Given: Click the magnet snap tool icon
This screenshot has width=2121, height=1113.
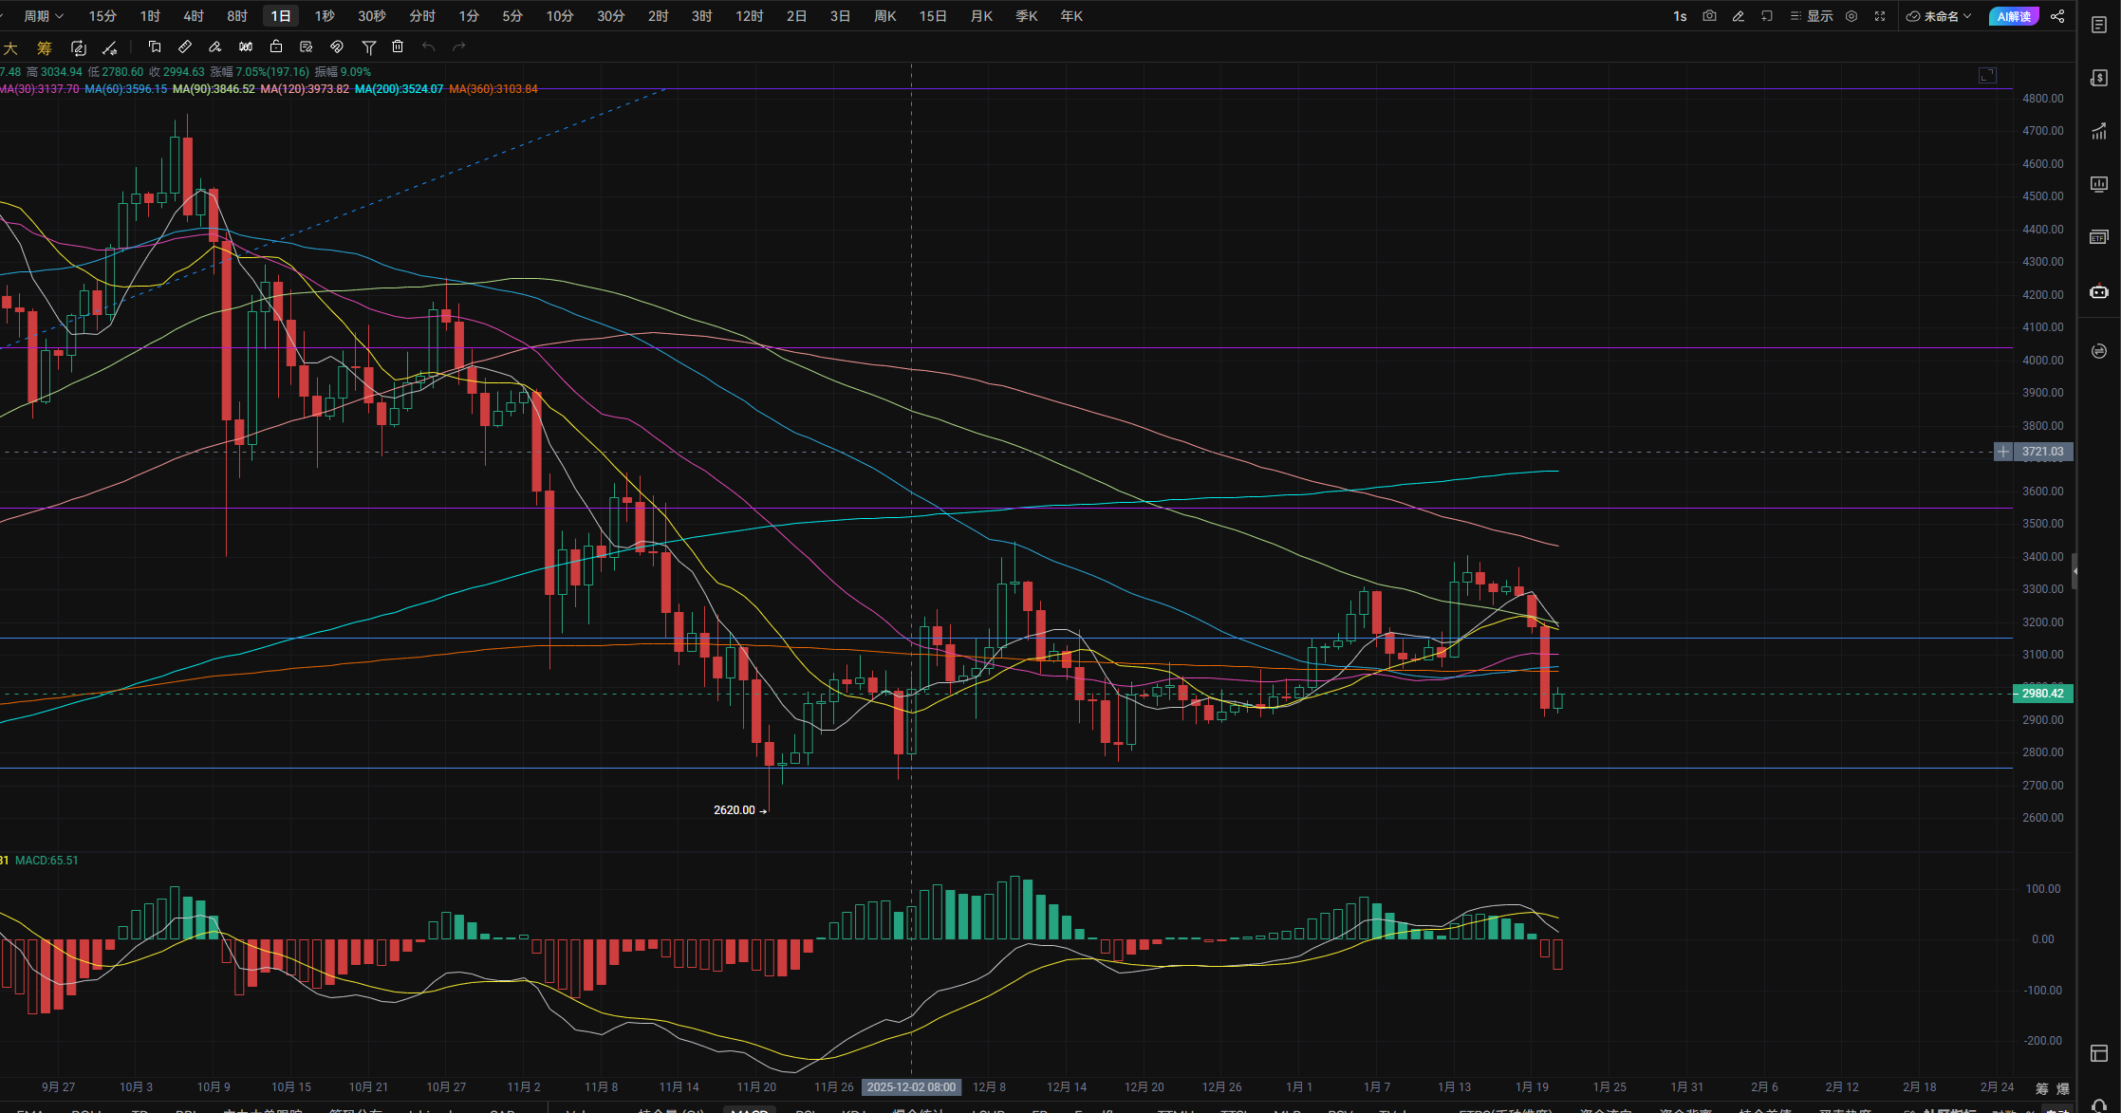Looking at the screenshot, I should 337,46.
